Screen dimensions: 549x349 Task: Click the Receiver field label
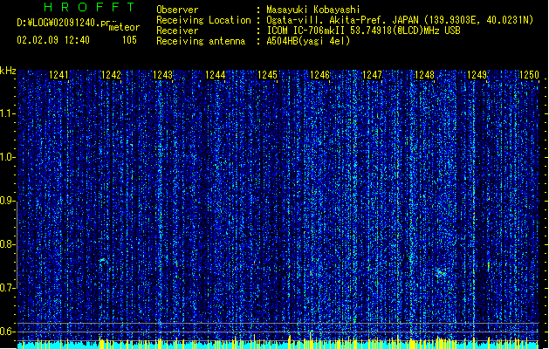tap(177, 31)
